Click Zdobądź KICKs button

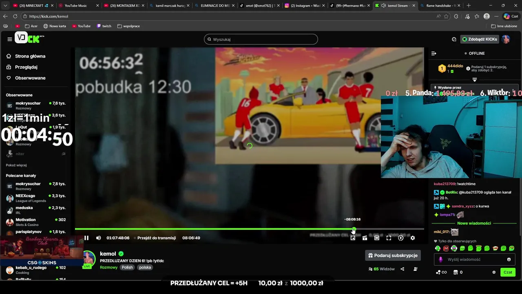tap(479, 39)
